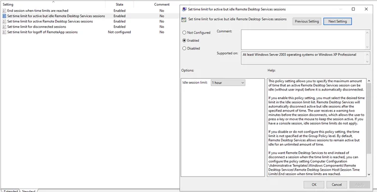Click the 'Not configured' state cell
Image resolution: width=377 pixels, height=192 pixels.
(119, 32)
